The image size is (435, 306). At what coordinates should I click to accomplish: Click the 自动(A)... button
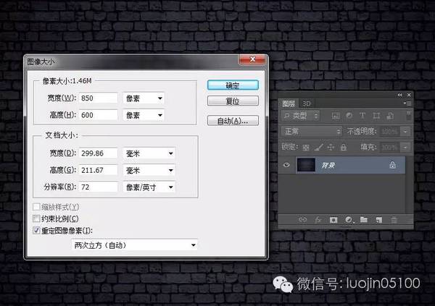(x=233, y=121)
